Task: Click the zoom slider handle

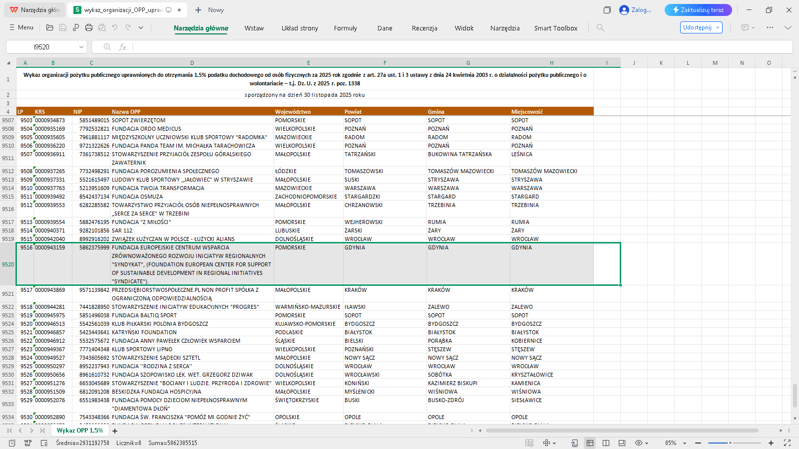Action: 730,443
